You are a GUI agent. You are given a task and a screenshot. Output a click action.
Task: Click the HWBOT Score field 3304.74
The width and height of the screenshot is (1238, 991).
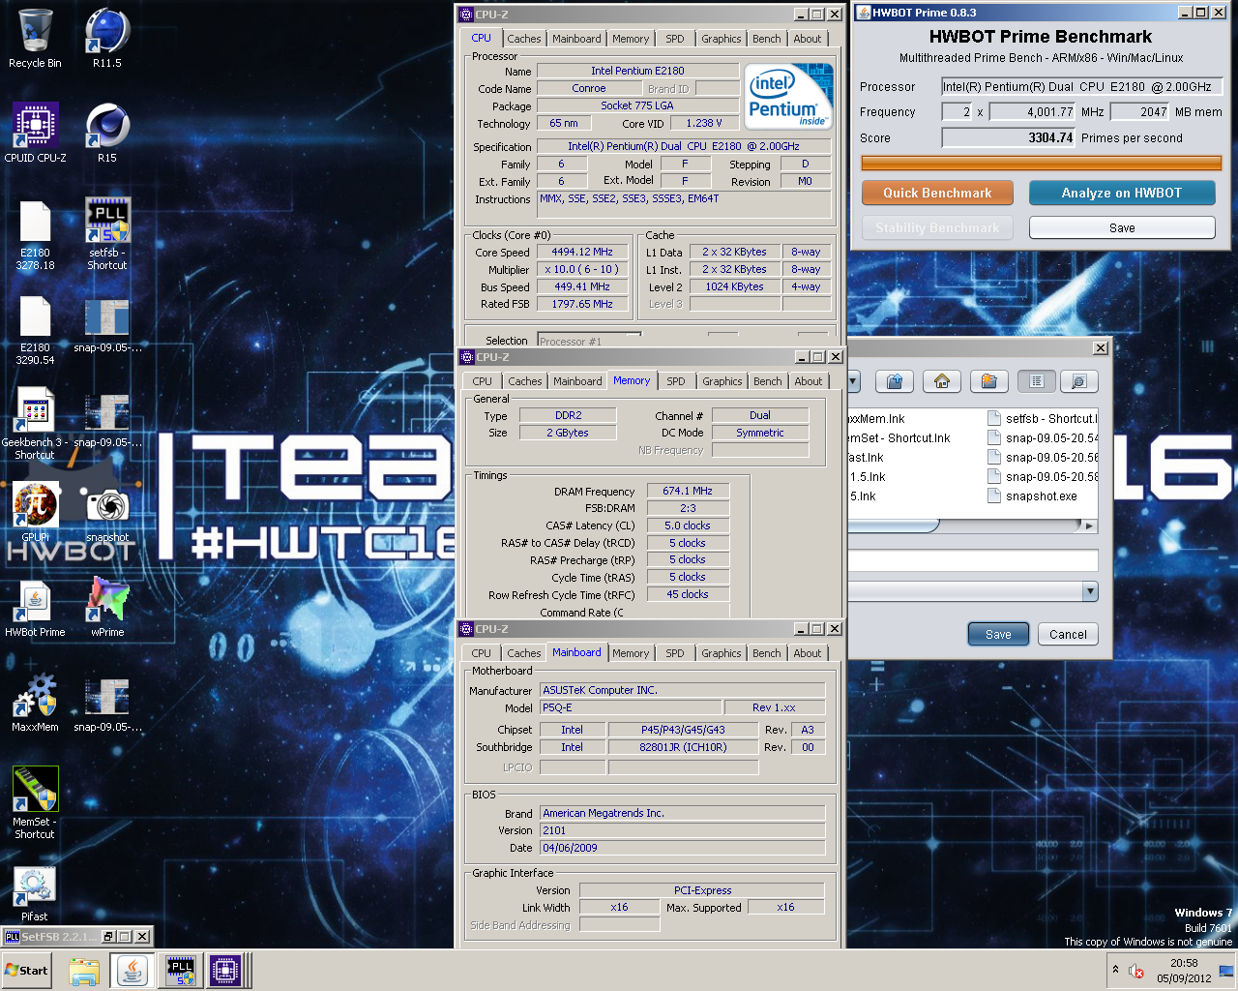click(1009, 137)
